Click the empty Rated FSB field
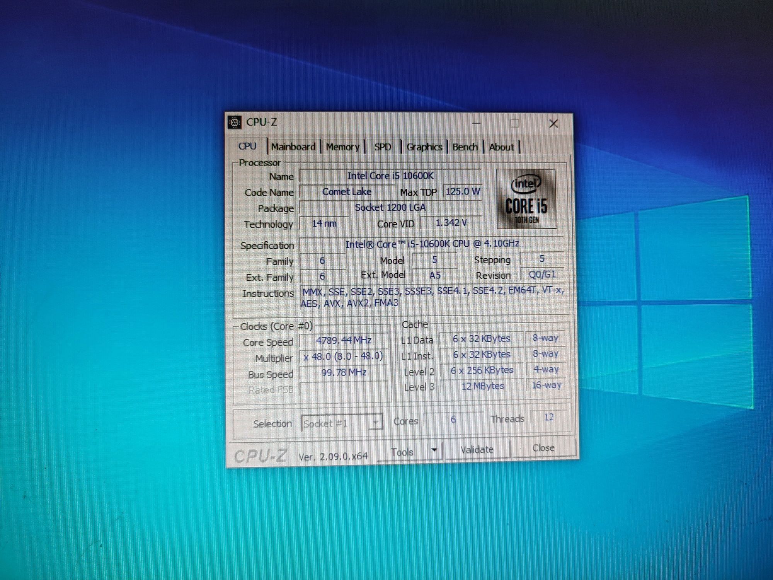 point(344,389)
